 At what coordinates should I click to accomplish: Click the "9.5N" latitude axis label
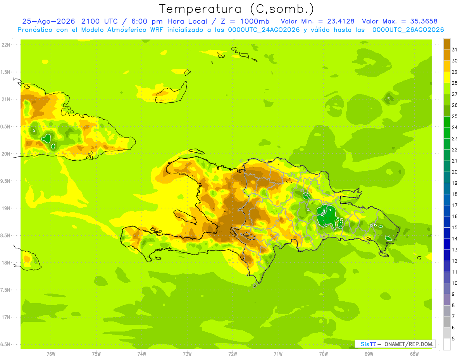click(x=6, y=181)
